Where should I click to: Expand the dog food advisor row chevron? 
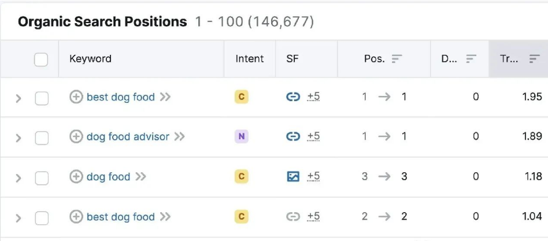tap(18, 138)
